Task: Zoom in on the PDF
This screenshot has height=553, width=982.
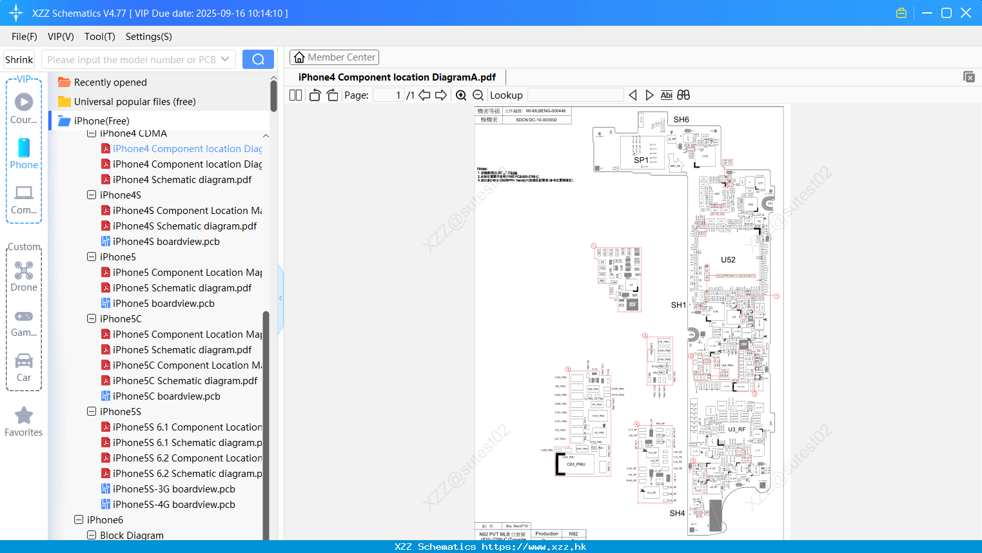Action: [461, 95]
